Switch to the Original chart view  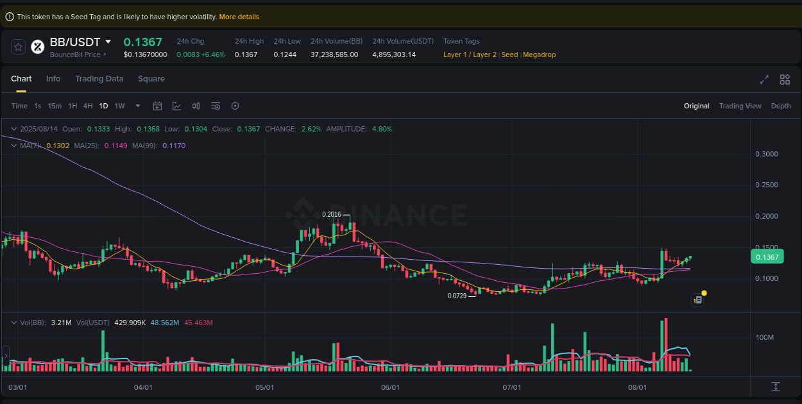pyautogui.click(x=697, y=106)
